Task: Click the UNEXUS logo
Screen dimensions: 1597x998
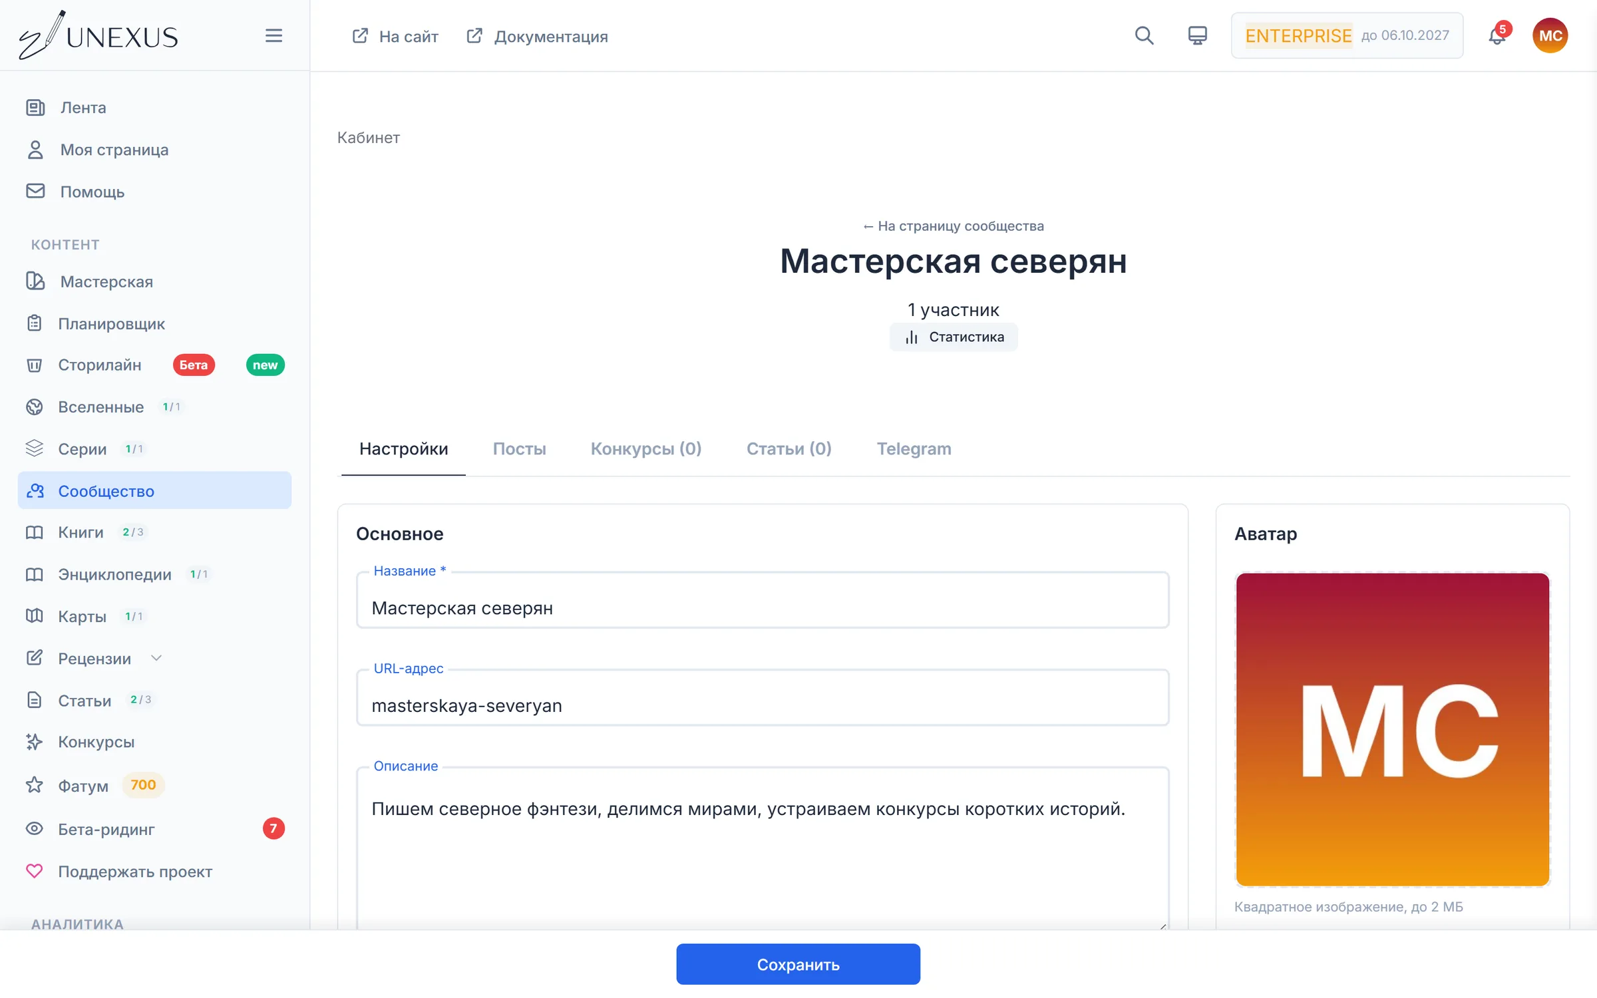Action: pyautogui.click(x=98, y=35)
